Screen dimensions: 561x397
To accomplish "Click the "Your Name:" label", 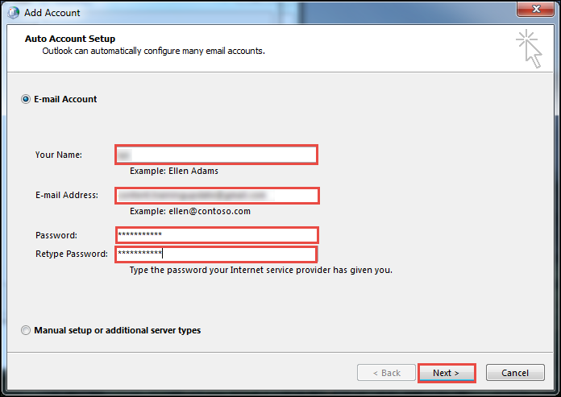I will [x=59, y=155].
